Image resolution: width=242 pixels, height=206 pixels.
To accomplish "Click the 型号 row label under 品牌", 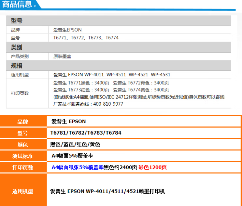I will coord(15,38).
